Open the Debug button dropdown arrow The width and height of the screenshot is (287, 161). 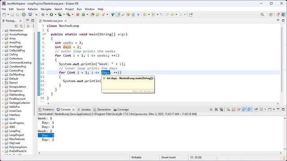point(47,15)
